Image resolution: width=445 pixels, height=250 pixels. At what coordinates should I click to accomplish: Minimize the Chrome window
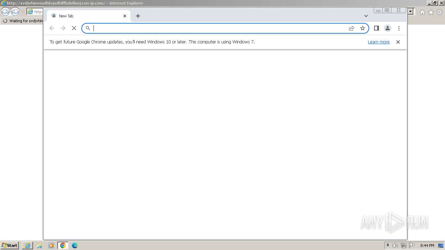coord(378,10)
